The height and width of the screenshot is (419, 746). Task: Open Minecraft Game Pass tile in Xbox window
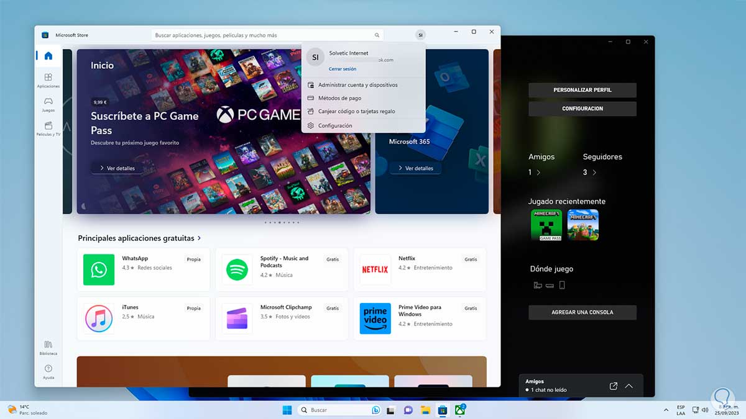coord(546,225)
